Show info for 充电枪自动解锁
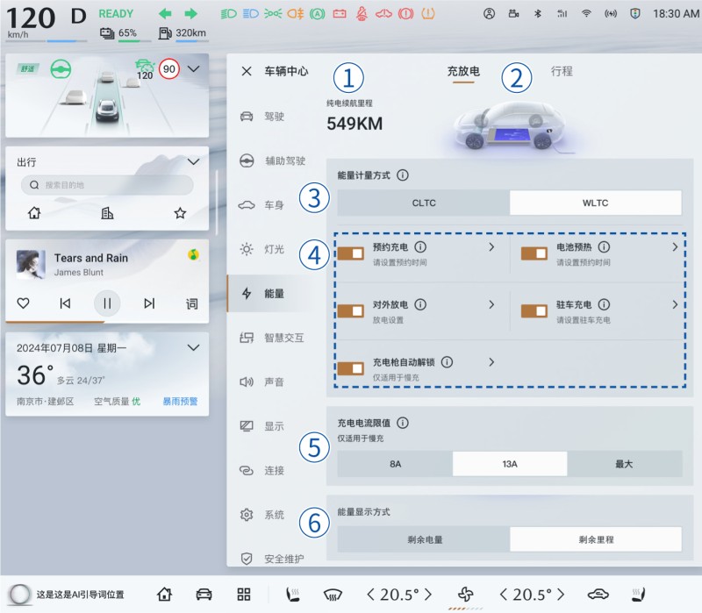 447,362
